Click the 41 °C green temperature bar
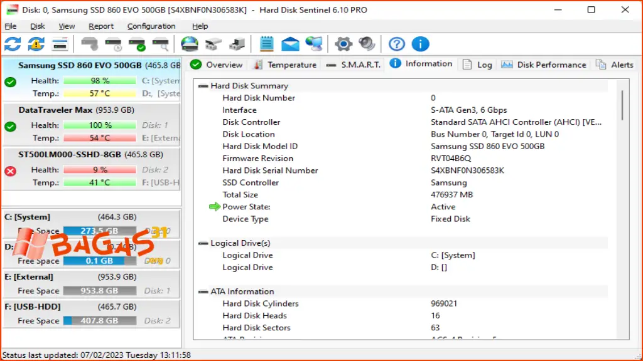The width and height of the screenshot is (643, 361). (100, 182)
